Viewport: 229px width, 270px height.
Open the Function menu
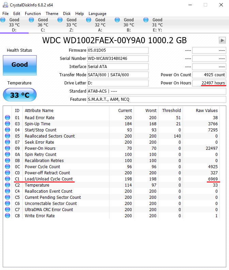coord(33,14)
